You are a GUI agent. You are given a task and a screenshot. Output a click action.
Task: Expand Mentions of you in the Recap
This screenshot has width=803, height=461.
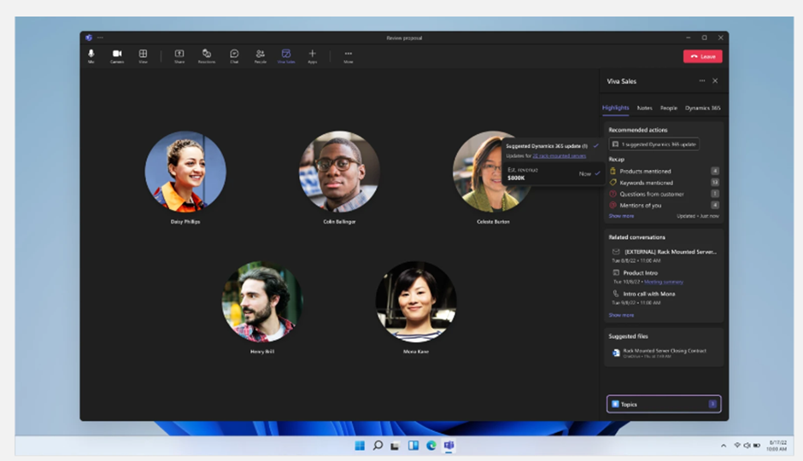pos(664,205)
